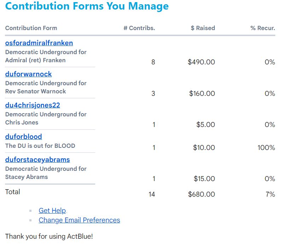Select the % Recur. column header
282x244 pixels.
[x=263, y=28]
